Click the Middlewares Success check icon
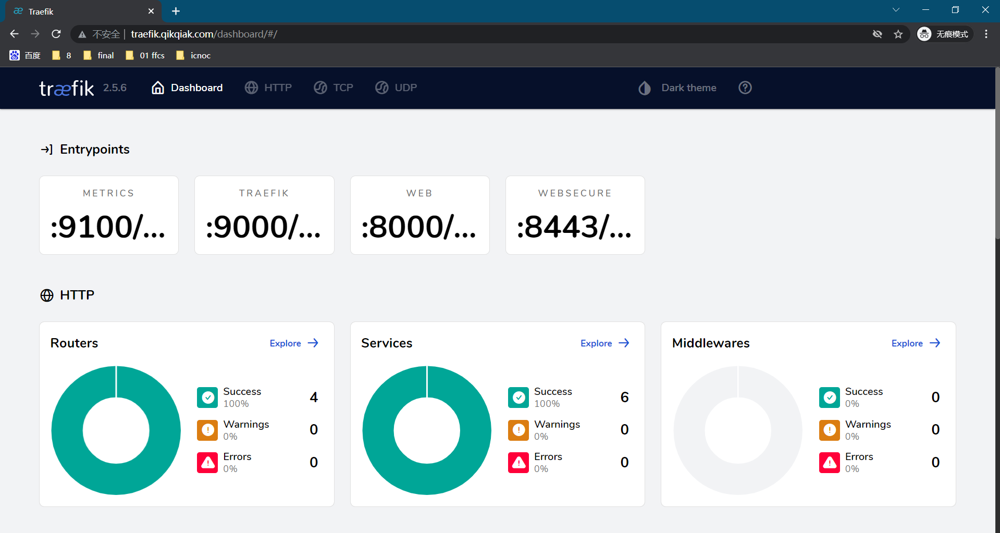 point(830,398)
